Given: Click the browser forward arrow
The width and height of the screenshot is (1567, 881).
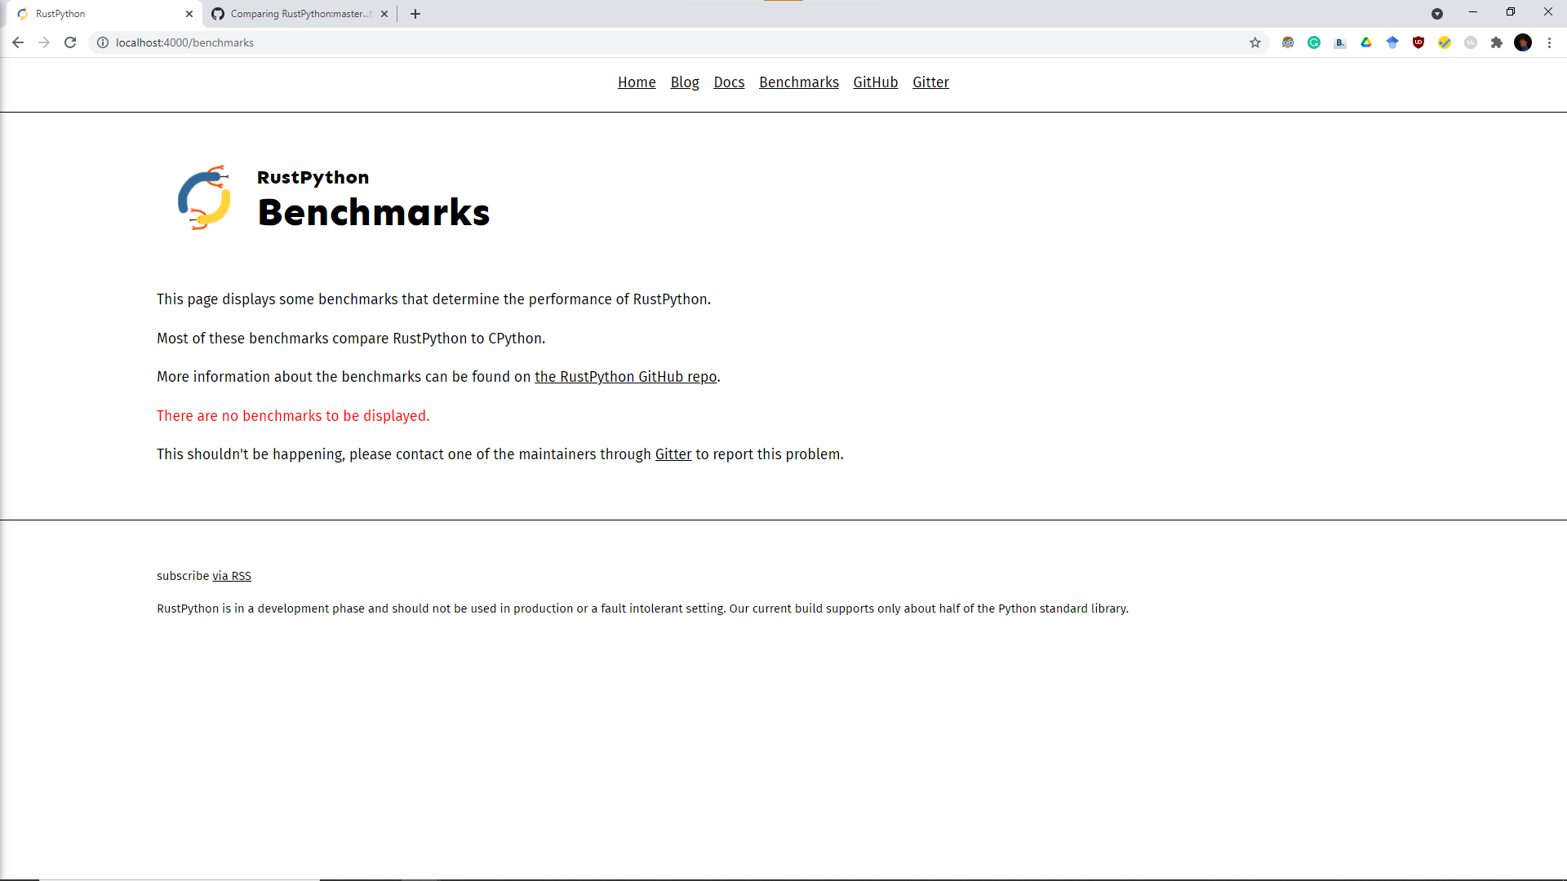Looking at the screenshot, I should pyautogui.click(x=44, y=42).
